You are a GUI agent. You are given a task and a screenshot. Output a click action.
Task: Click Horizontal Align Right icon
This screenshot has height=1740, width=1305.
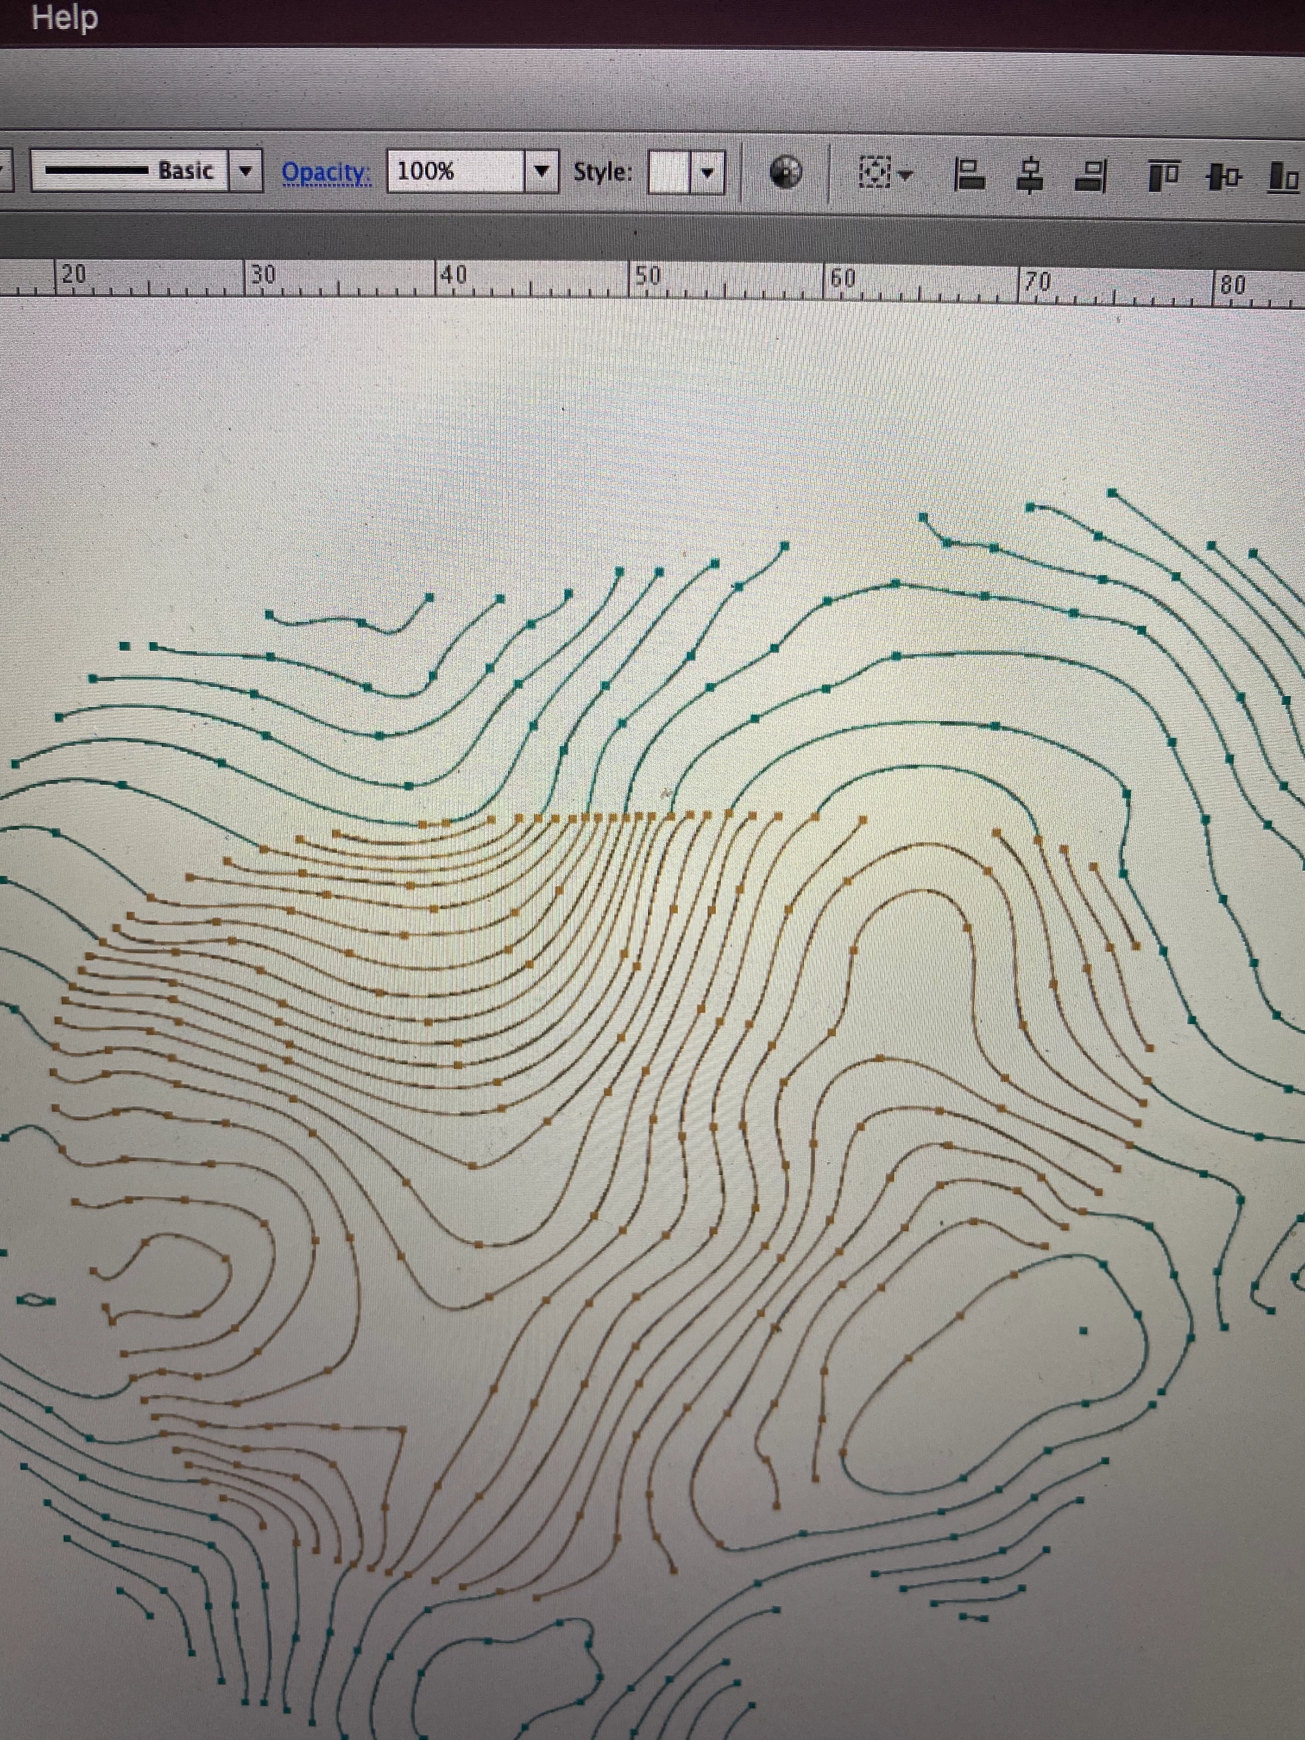[x=1091, y=176]
